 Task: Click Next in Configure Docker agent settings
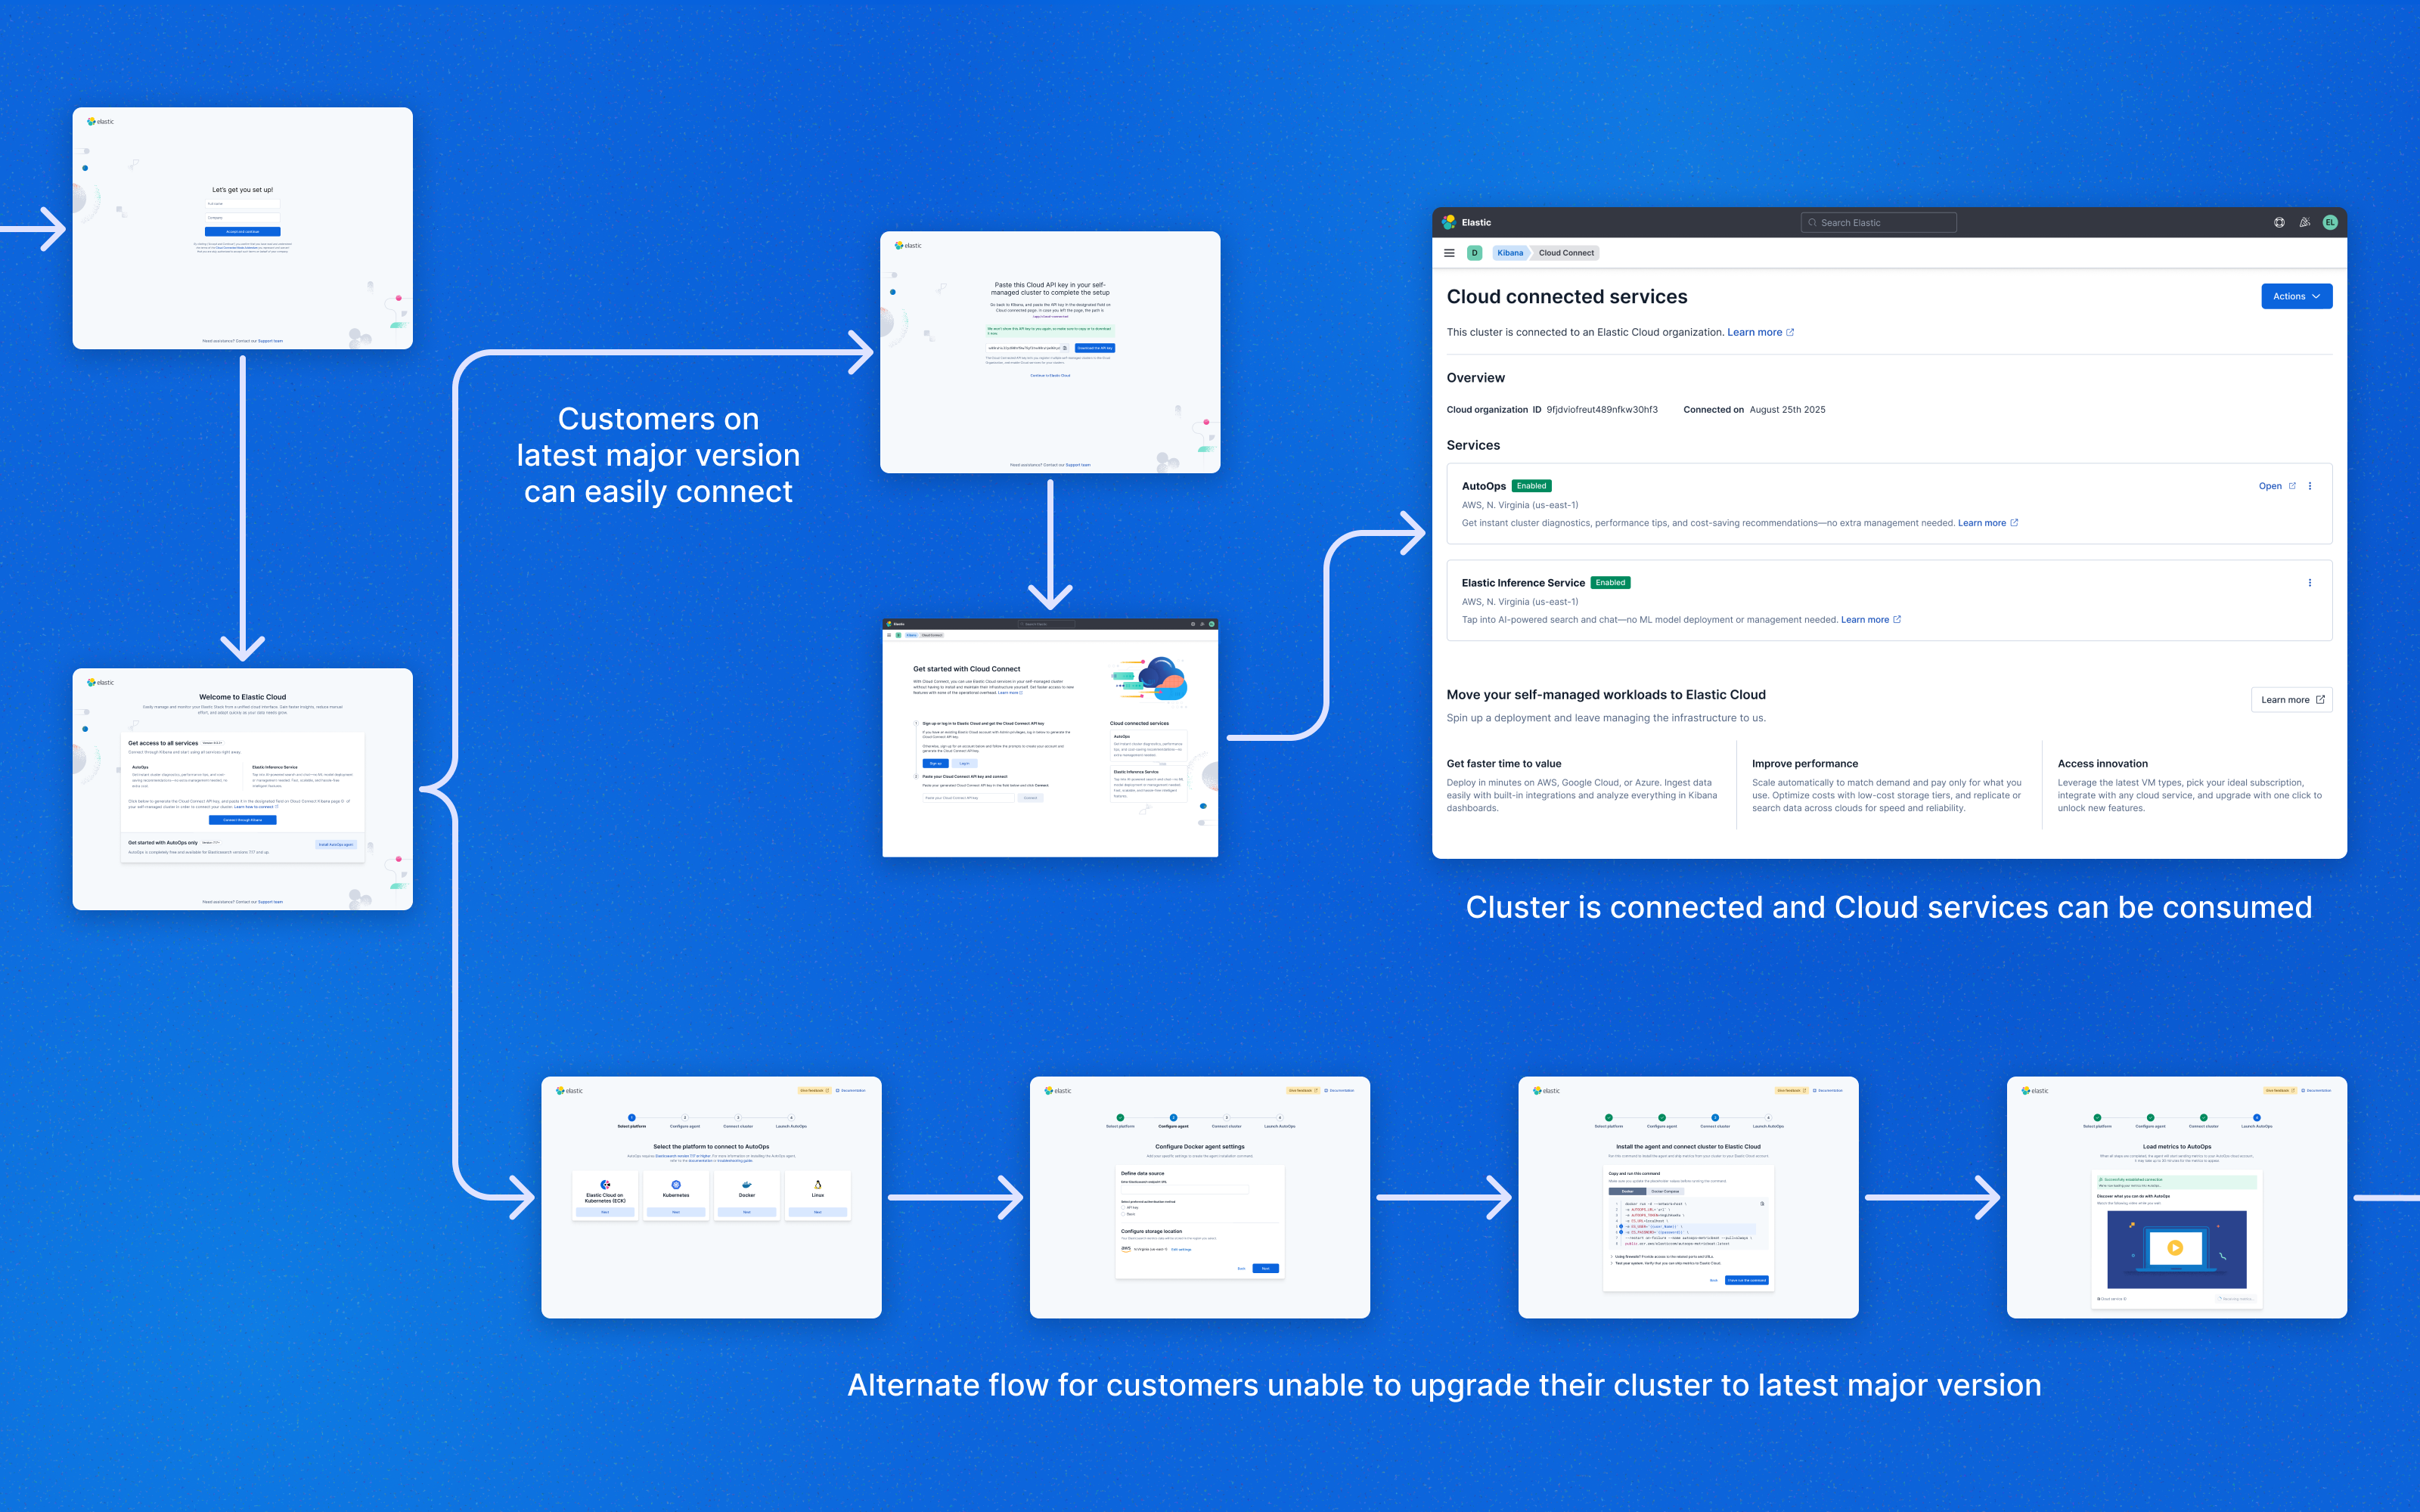point(1266,1268)
